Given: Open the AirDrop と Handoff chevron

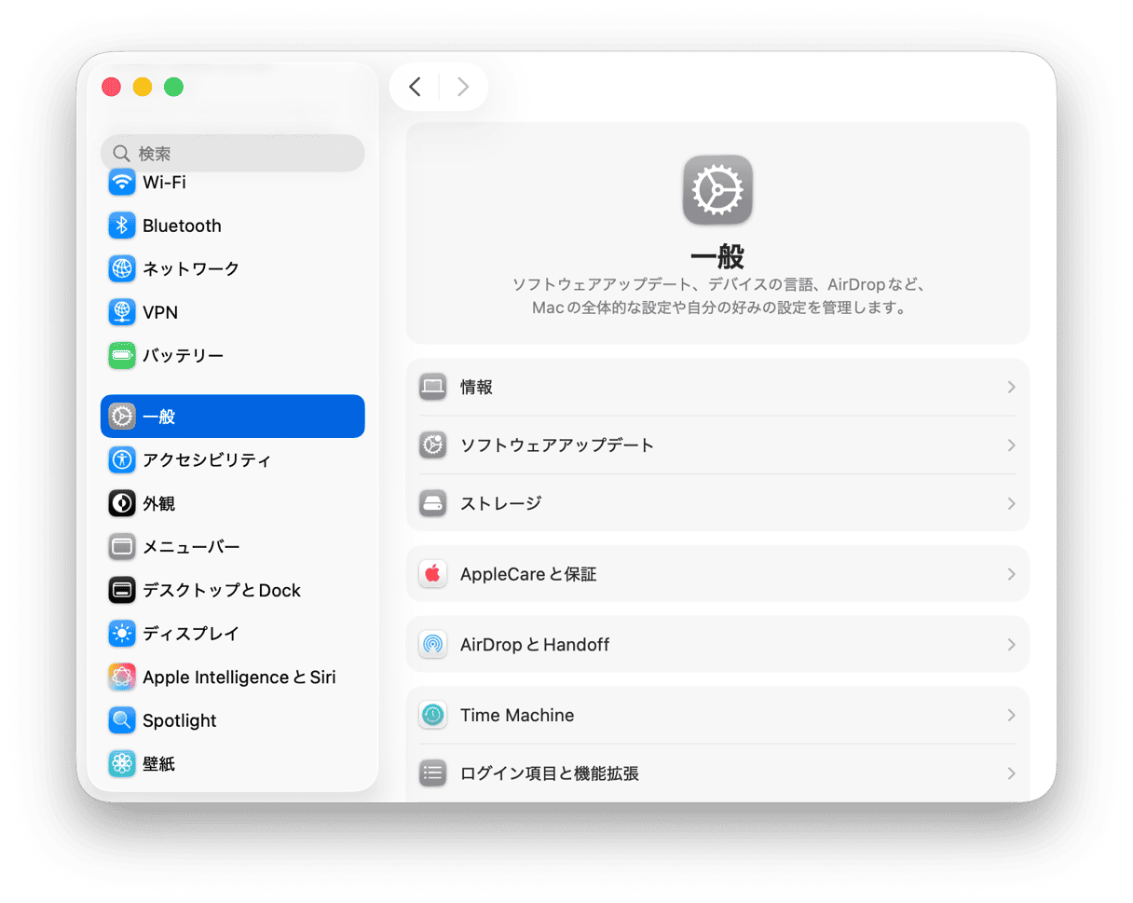Looking at the screenshot, I should [1011, 645].
